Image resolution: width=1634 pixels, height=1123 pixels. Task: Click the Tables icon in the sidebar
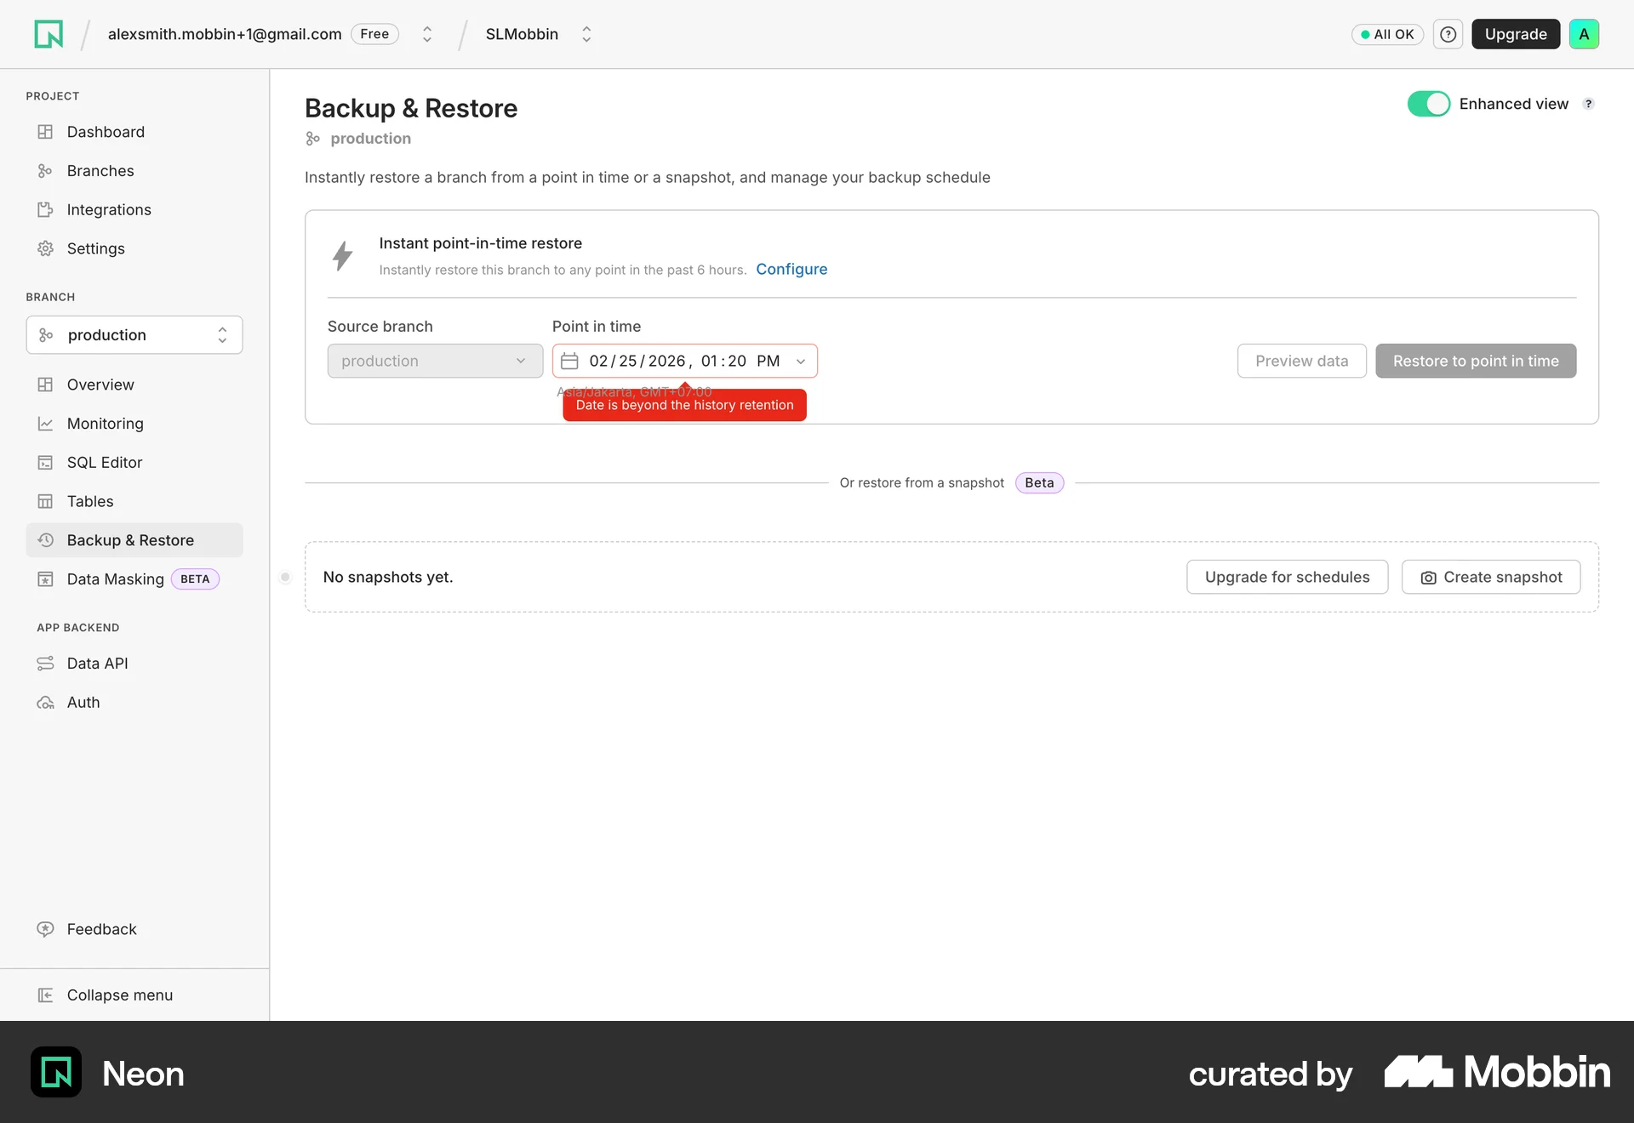[x=45, y=501]
